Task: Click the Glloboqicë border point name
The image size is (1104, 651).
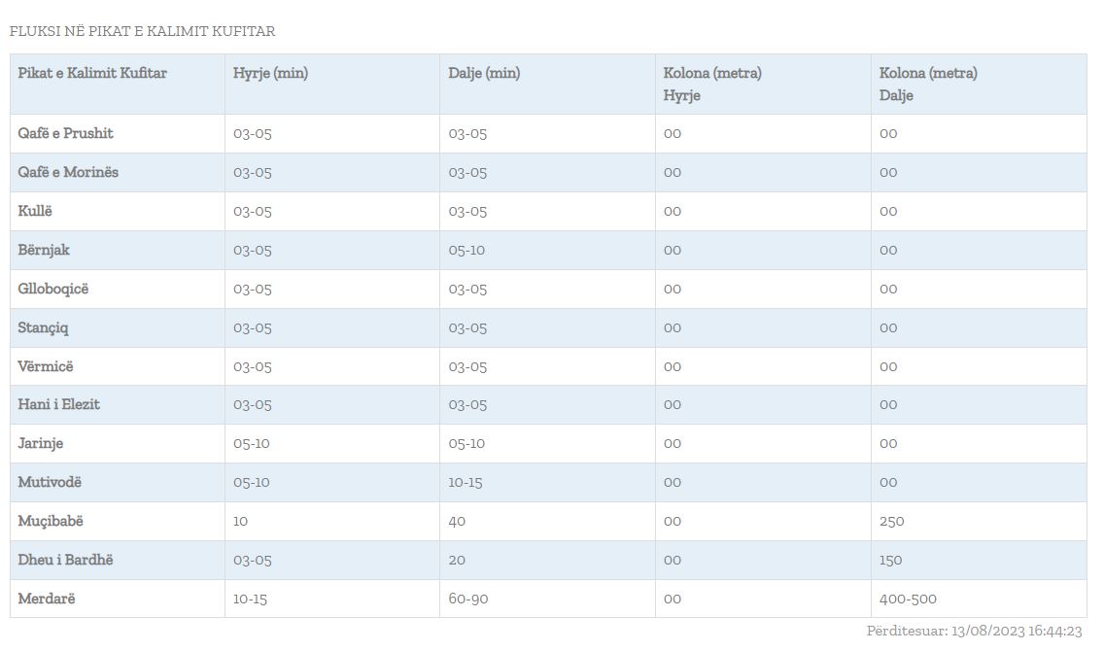Action: (x=52, y=289)
